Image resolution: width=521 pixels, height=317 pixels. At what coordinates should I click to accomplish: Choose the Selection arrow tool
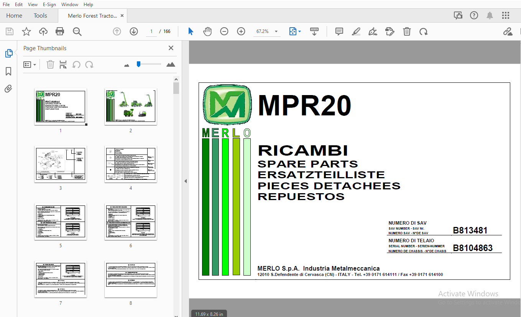click(x=191, y=31)
